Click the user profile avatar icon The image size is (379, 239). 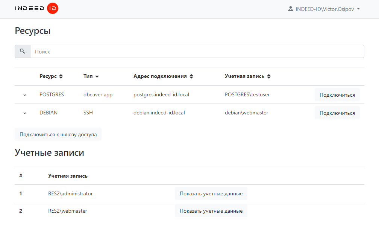(290, 9)
